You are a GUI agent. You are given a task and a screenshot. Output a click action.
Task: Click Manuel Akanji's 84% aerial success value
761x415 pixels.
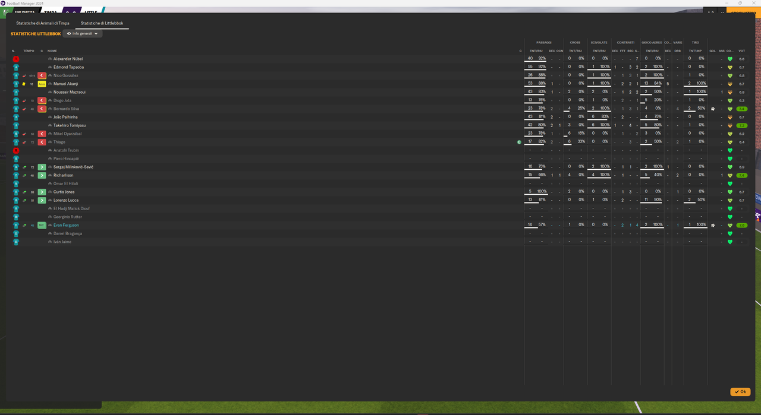[658, 84]
